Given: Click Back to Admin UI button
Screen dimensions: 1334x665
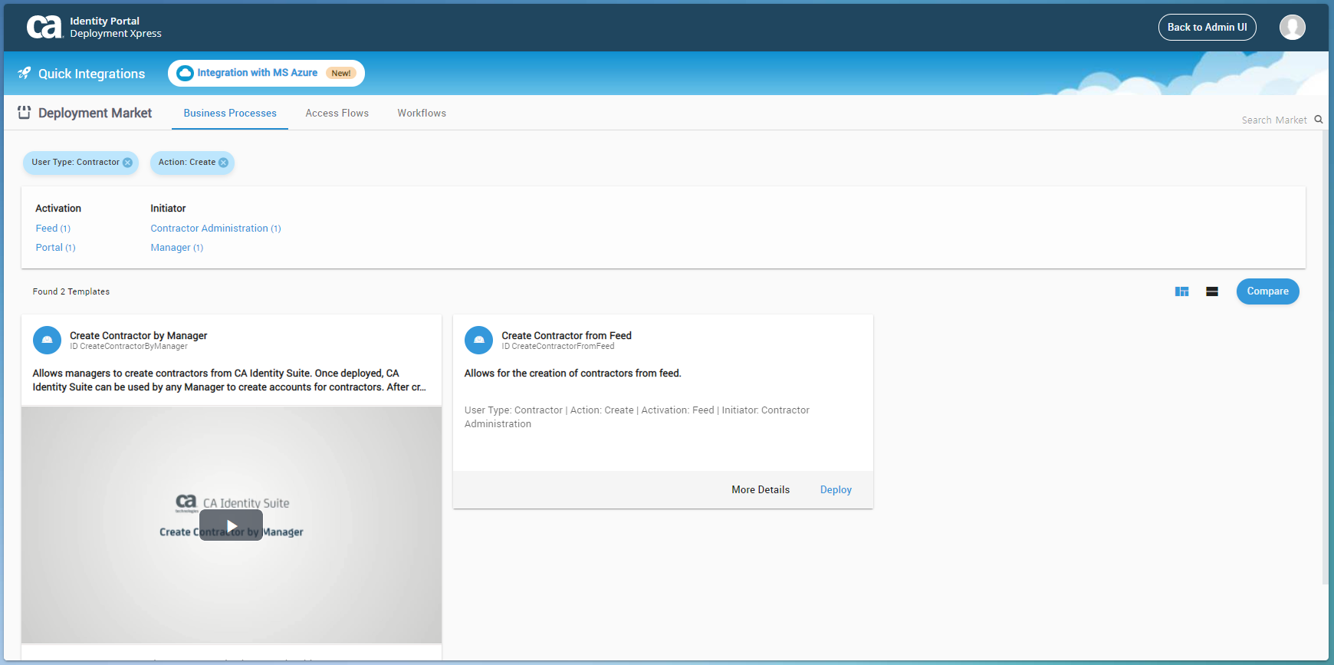Looking at the screenshot, I should click(x=1207, y=27).
